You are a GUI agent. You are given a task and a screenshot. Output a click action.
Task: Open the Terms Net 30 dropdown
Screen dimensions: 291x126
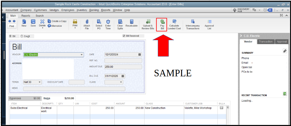click(40, 82)
